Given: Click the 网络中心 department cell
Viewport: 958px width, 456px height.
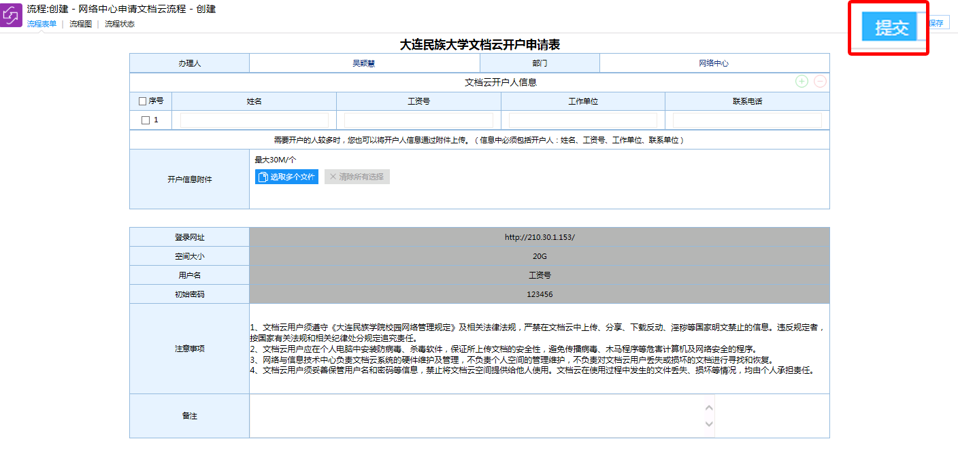Looking at the screenshot, I should click(714, 63).
